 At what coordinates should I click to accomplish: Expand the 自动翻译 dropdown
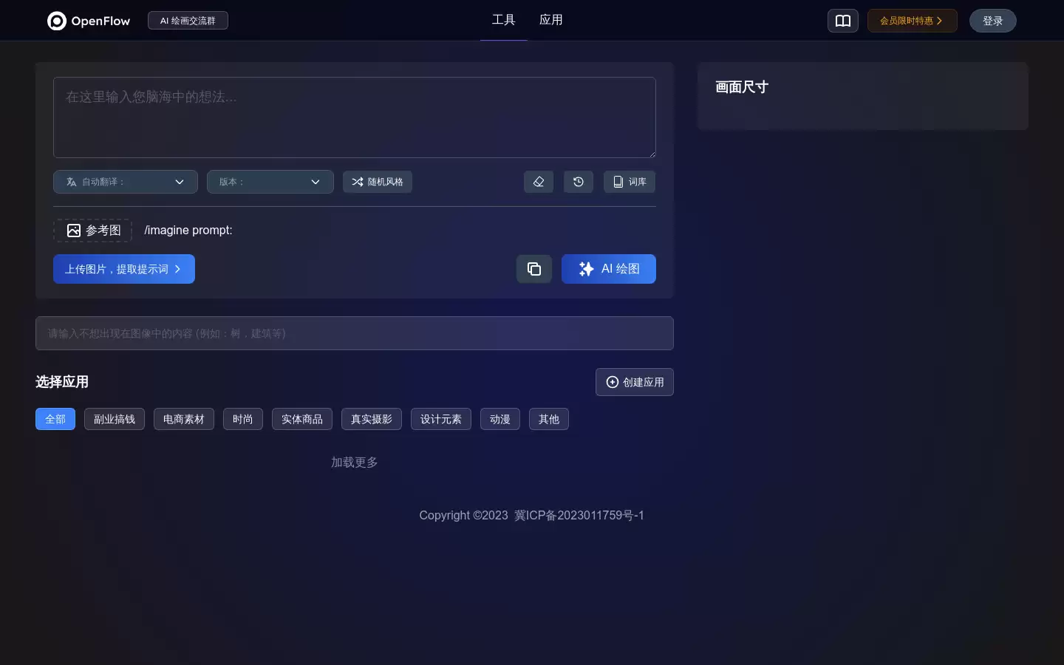pyautogui.click(x=126, y=182)
